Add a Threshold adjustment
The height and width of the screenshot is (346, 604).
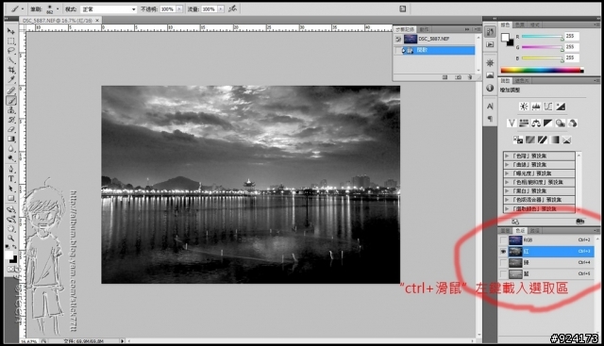[543, 140]
